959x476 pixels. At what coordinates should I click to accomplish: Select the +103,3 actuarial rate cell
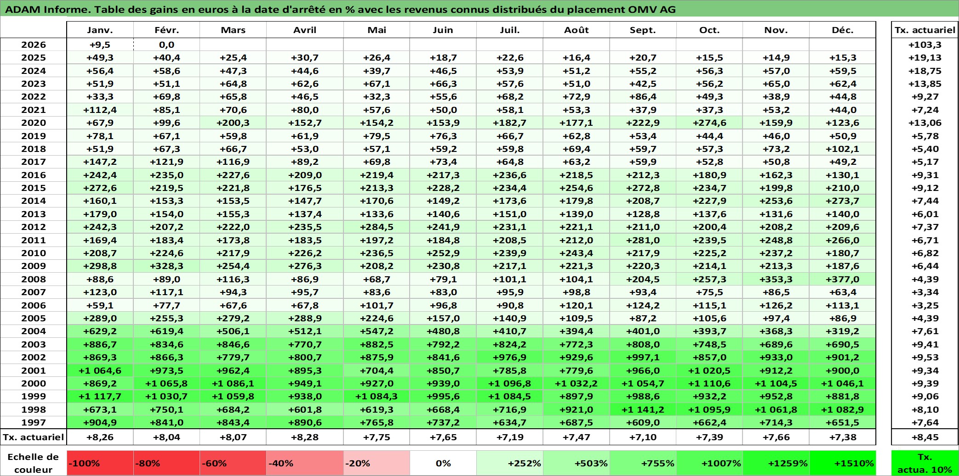(x=925, y=45)
